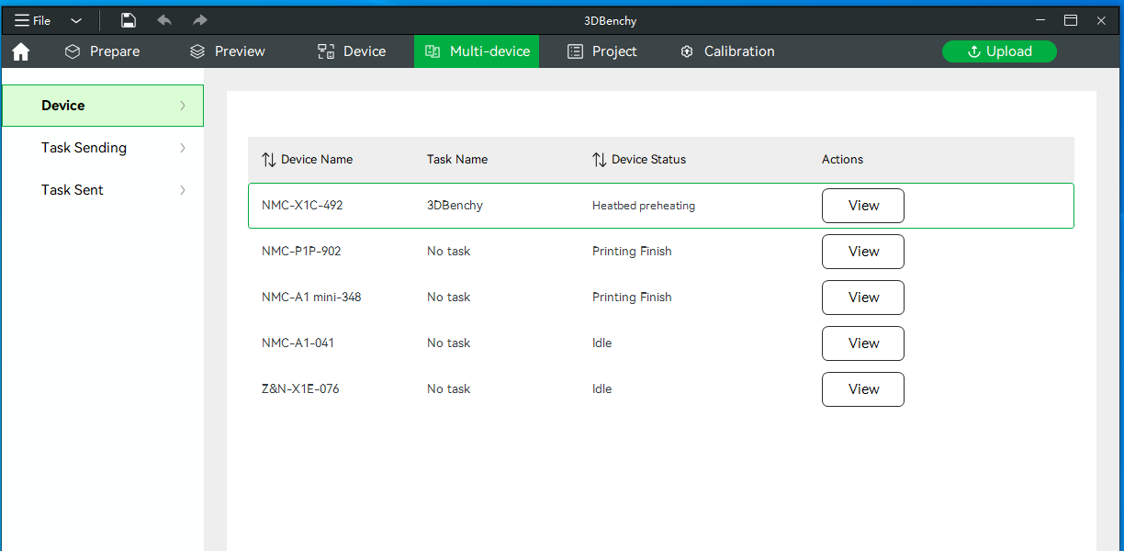Expand the Device sidebar chevron
1124x551 pixels.
pos(183,106)
